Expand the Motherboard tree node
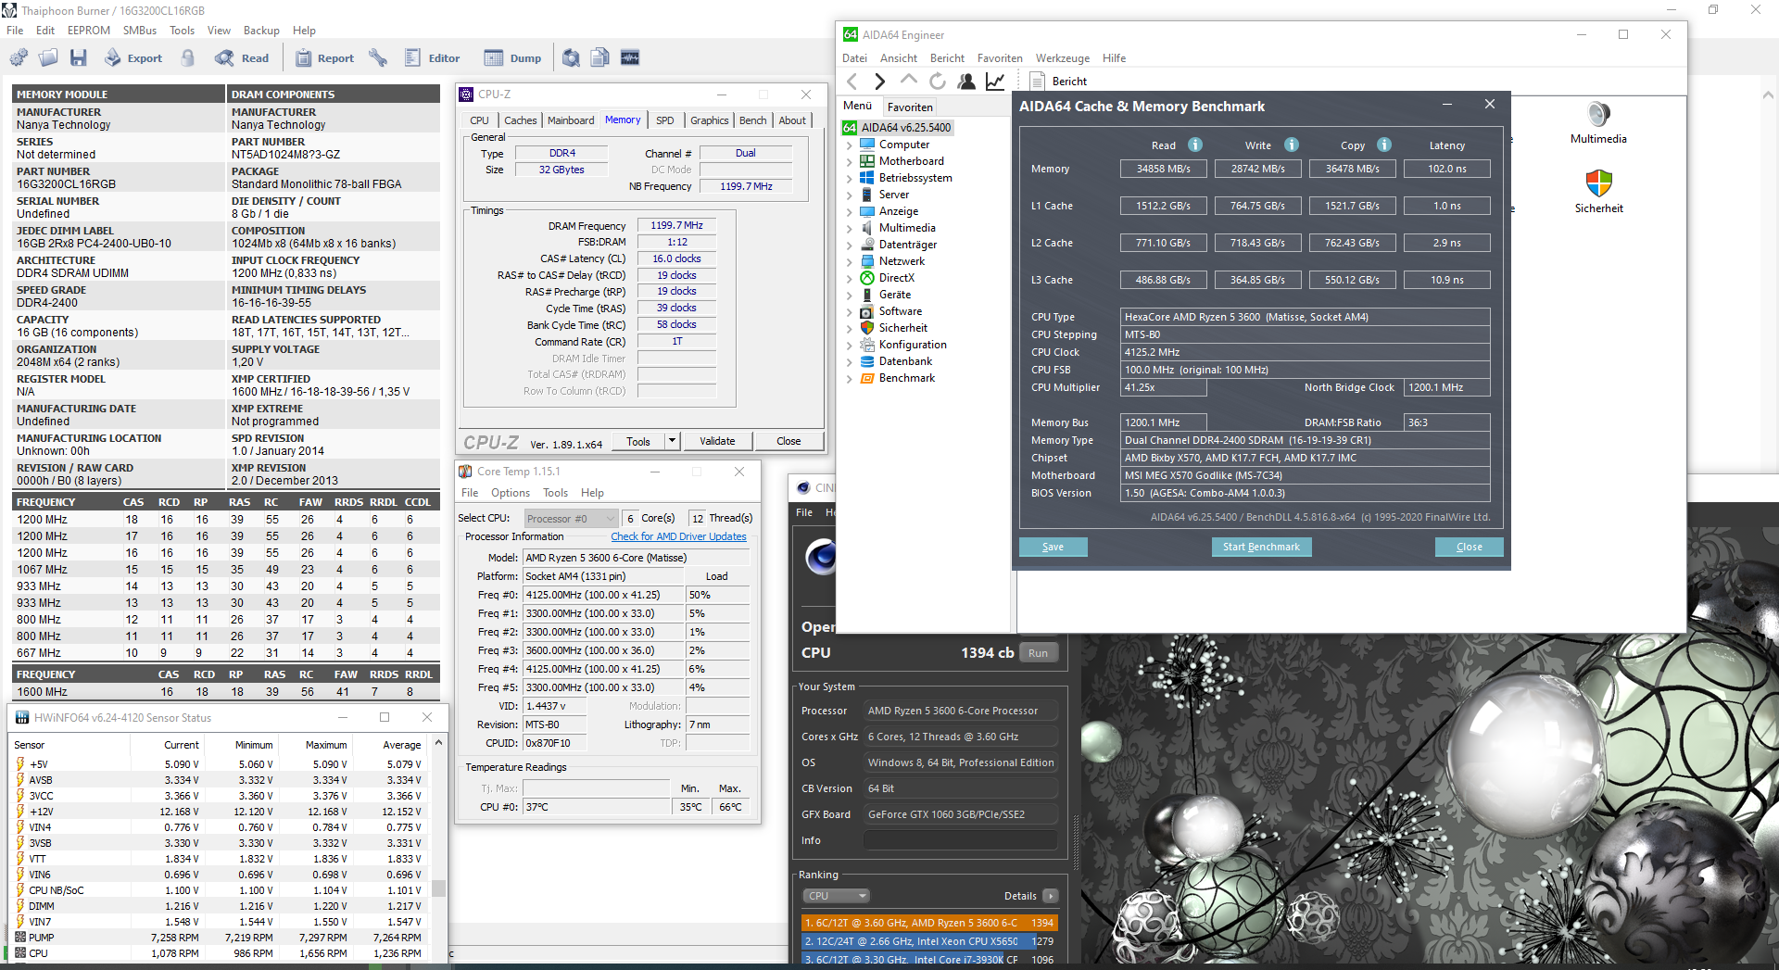 [849, 161]
